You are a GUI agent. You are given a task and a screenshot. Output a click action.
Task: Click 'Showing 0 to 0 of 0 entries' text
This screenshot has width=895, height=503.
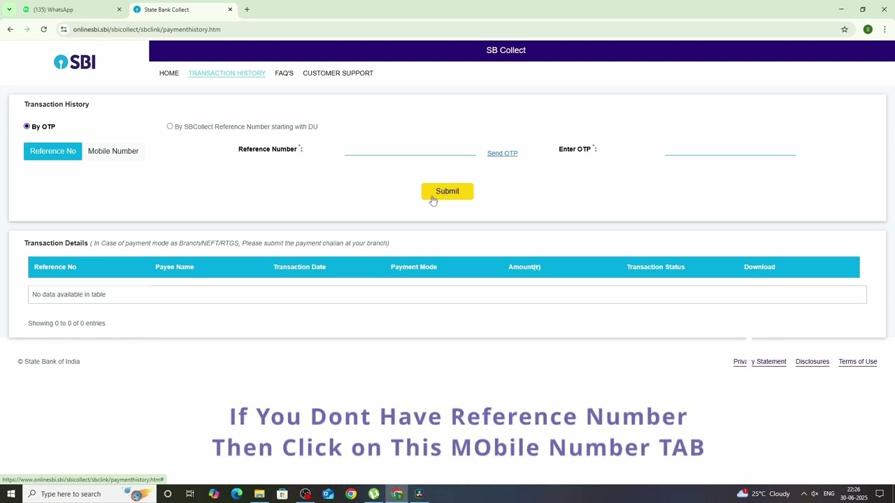click(66, 323)
